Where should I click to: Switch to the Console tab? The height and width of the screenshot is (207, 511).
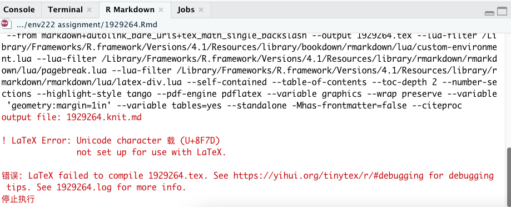coord(19,10)
